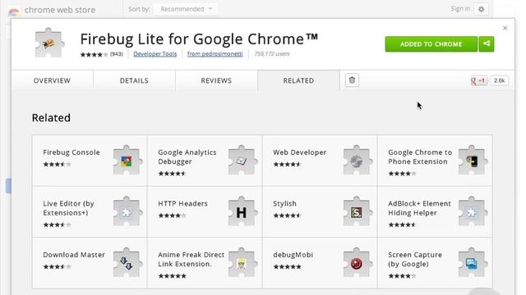Click the Google Analytics Debugger title
This screenshot has height=295, width=526.
pyautogui.click(x=187, y=157)
